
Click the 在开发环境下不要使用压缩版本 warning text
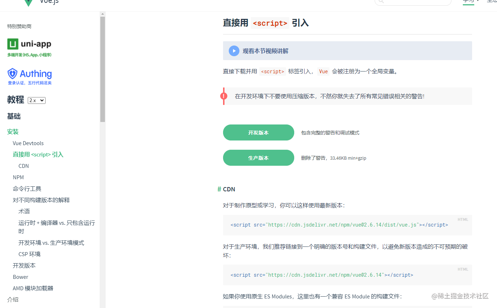pyautogui.click(x=329, y=96)
